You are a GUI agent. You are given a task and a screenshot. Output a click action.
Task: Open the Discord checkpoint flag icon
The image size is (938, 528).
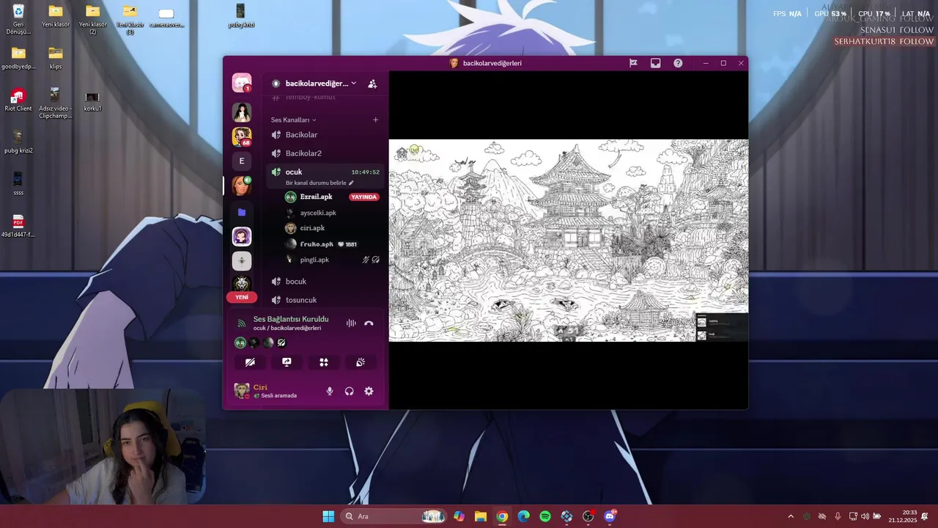(633, 63)
